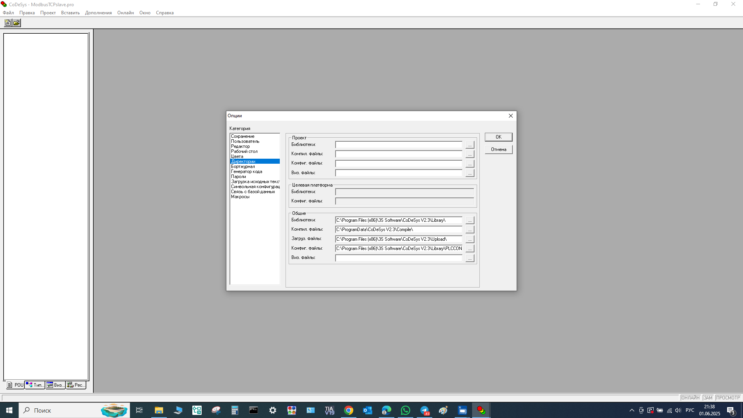Click the project config files field

pyautogui.click(x=399, y=163)
